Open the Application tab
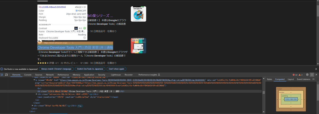This screenshot has width=319, height=114. (x=89, y=75)
